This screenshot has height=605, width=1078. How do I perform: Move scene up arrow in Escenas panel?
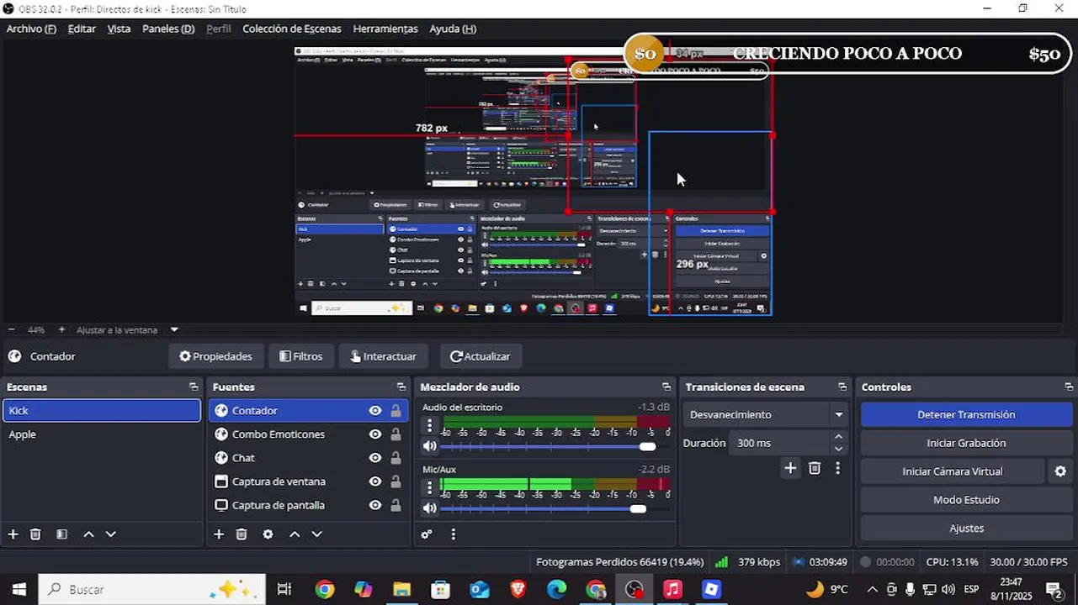[x=88, y=534]
